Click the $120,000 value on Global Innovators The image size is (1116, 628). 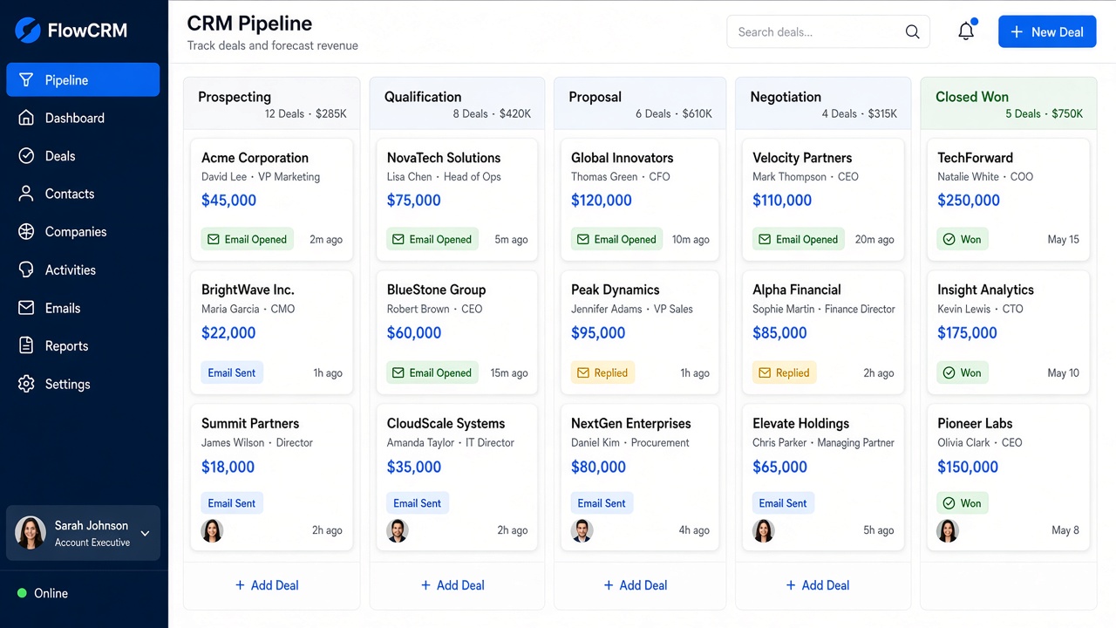click(x=602, y=200)
